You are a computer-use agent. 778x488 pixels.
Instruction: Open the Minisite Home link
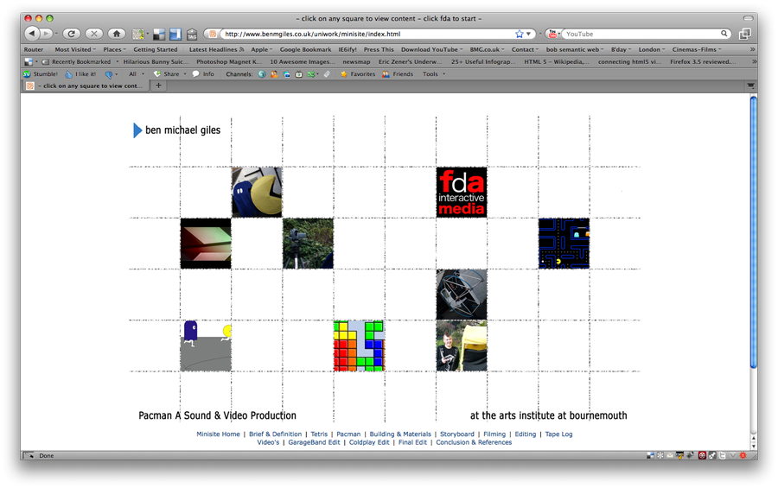219,434
